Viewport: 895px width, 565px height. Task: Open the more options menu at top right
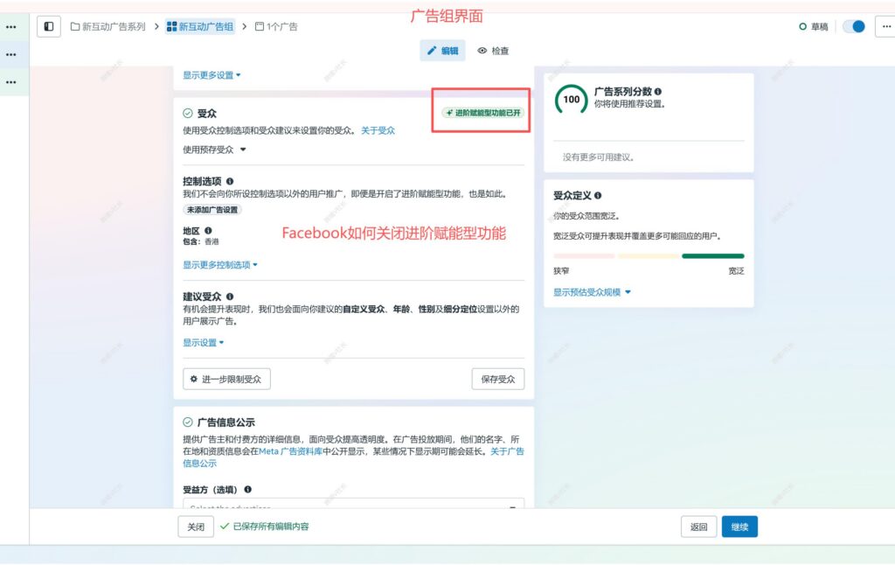point(886,26)
